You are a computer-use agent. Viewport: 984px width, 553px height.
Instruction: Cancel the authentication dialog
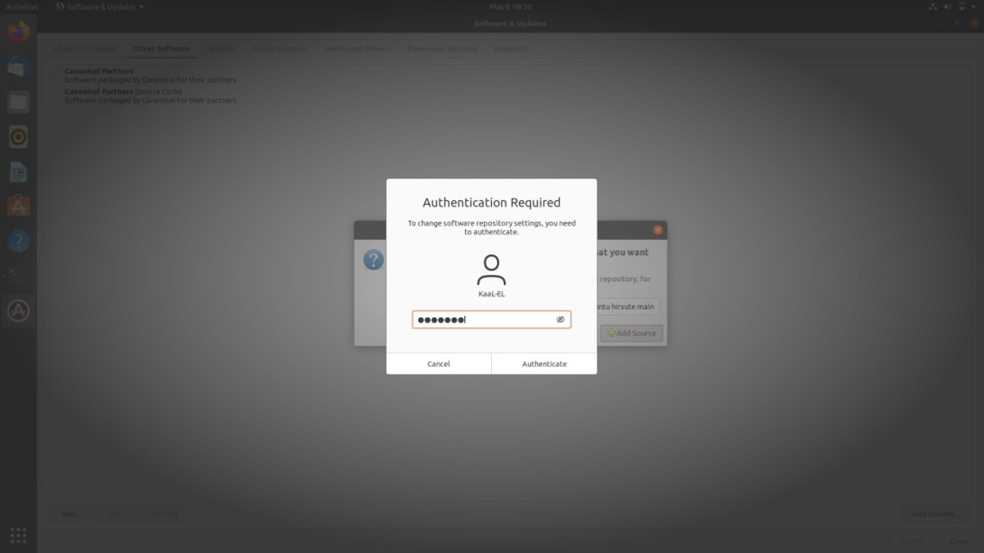click(439, 364)
